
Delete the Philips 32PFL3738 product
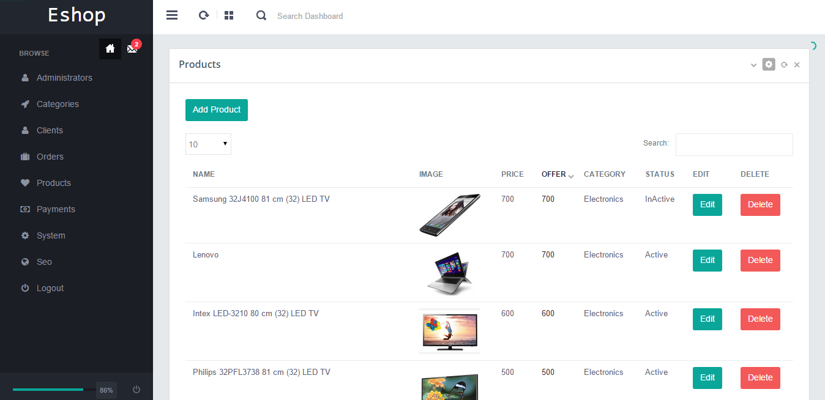[x=760, y=378]
